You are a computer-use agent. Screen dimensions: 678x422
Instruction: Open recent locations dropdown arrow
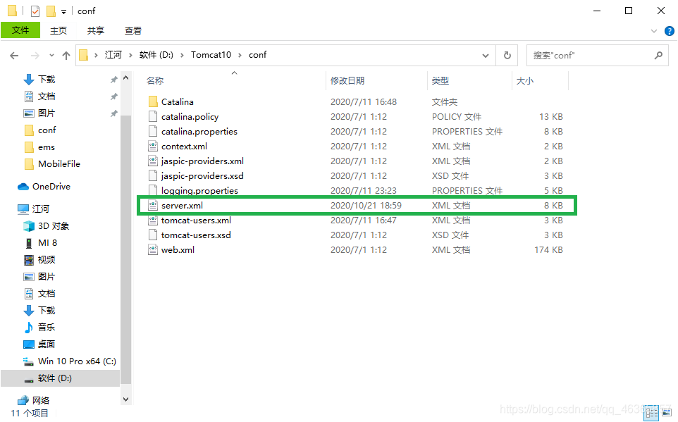[52, 56]
